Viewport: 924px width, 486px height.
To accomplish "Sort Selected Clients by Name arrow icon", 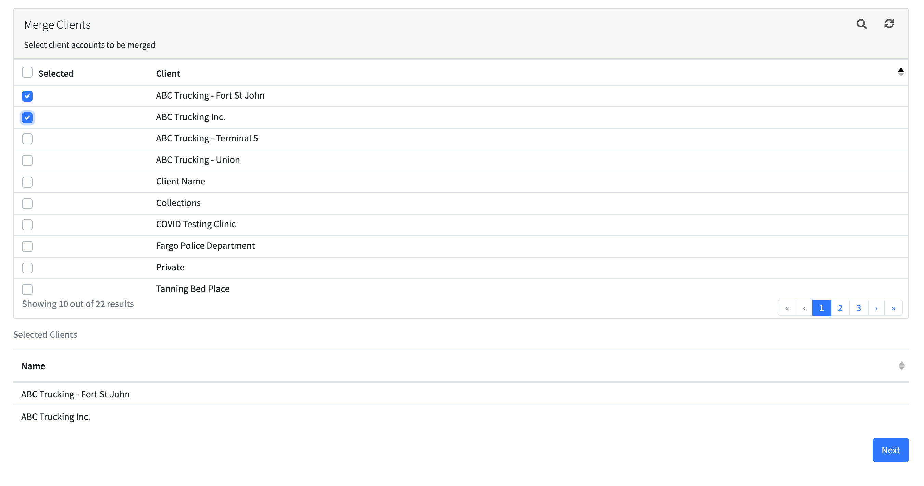I will point(901,366).
